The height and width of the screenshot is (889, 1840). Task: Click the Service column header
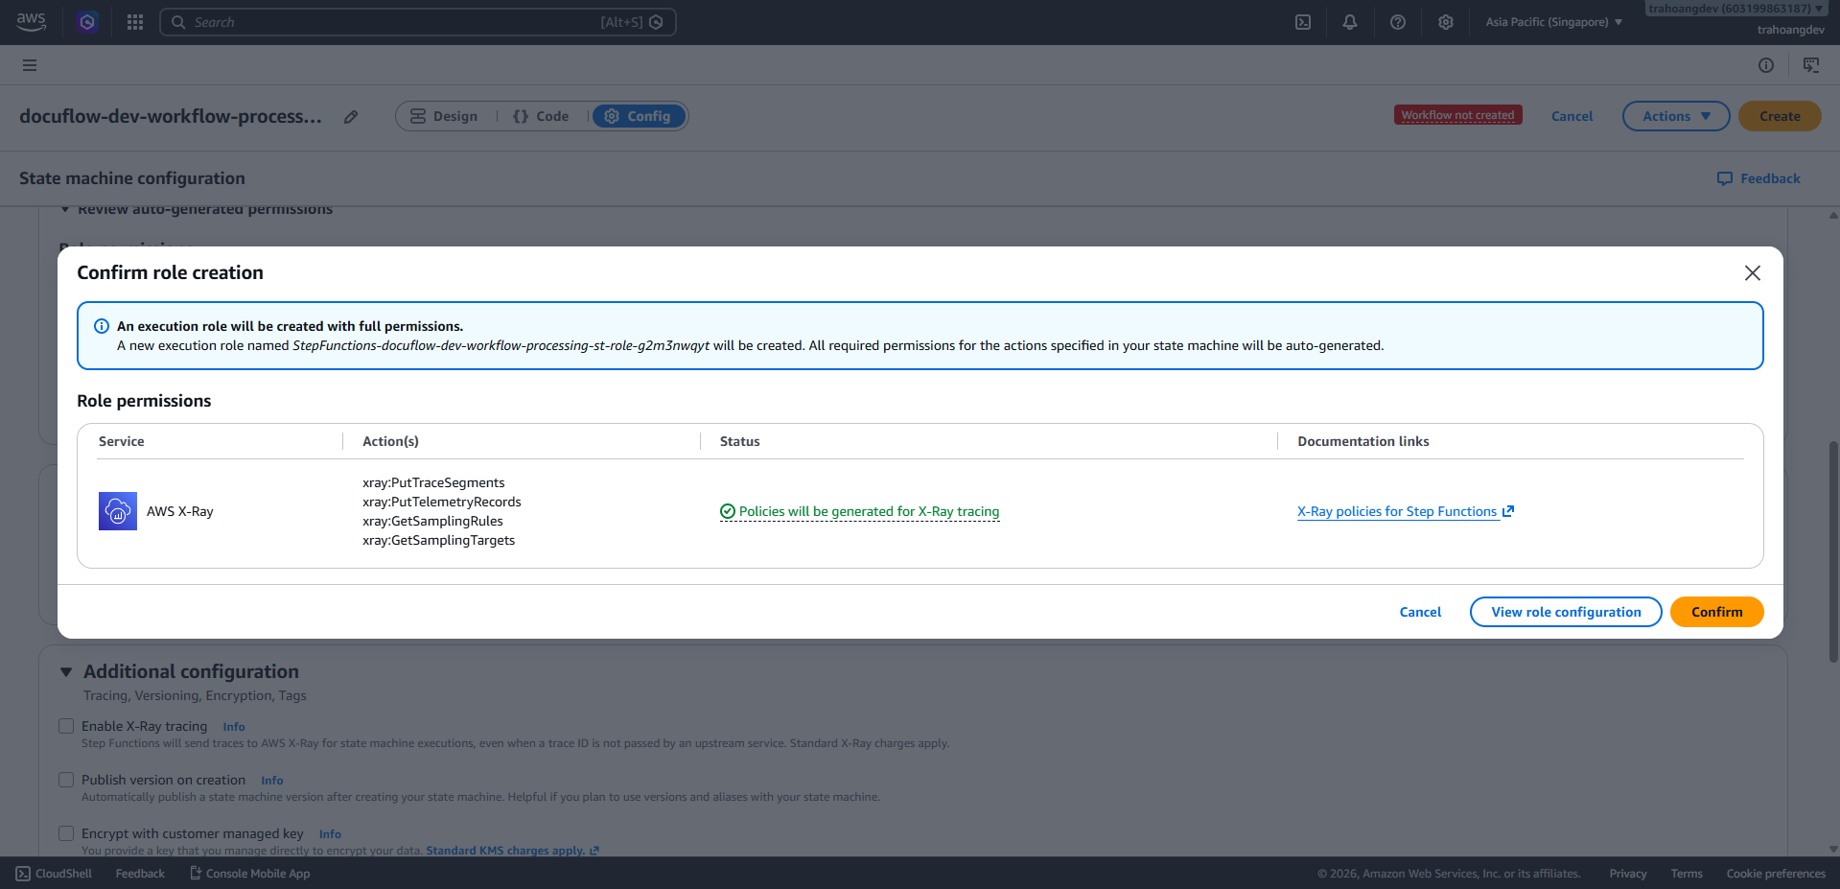(122, 441)
